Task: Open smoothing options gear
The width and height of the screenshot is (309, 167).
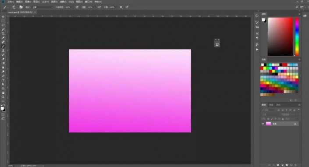Action: tap(121, 7)
